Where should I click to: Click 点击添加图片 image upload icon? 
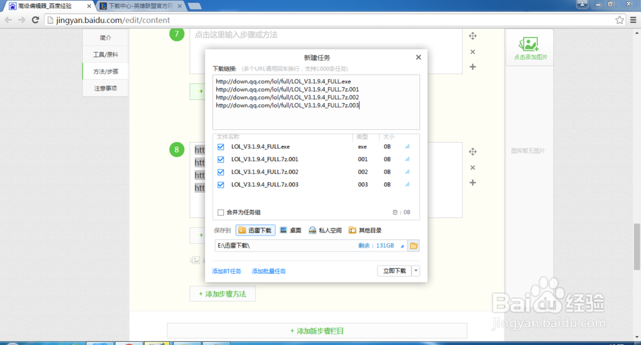(529, 44)
